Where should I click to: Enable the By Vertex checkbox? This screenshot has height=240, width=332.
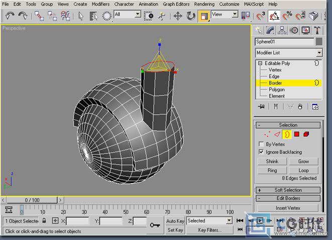point(261,144)
